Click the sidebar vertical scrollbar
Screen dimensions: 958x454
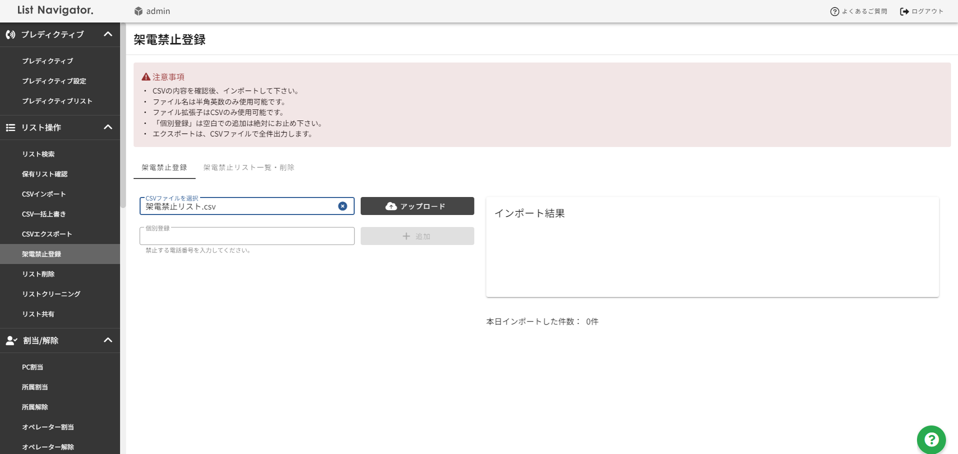coord(123,115)
